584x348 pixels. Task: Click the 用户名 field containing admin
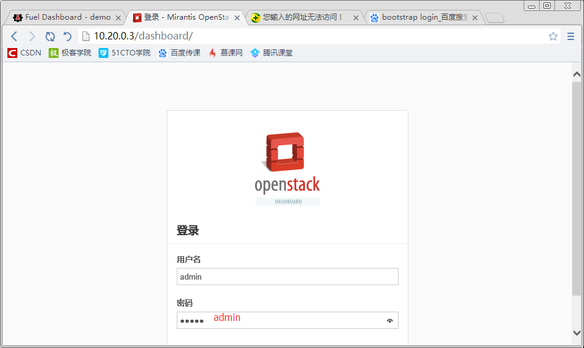tap(288, 277)
